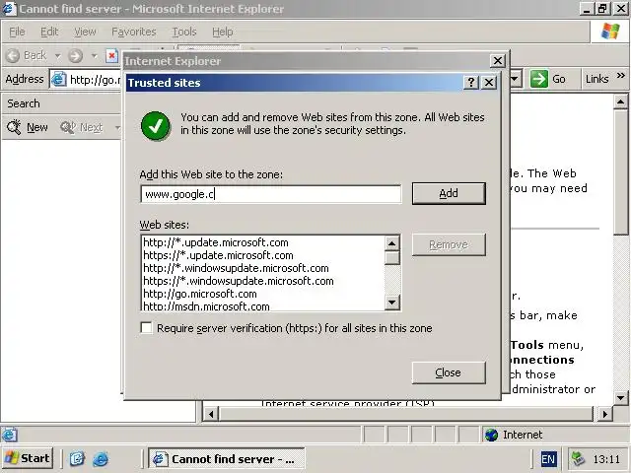
Task: Open the Back history dropdown arrow
Action: (57, 55)
